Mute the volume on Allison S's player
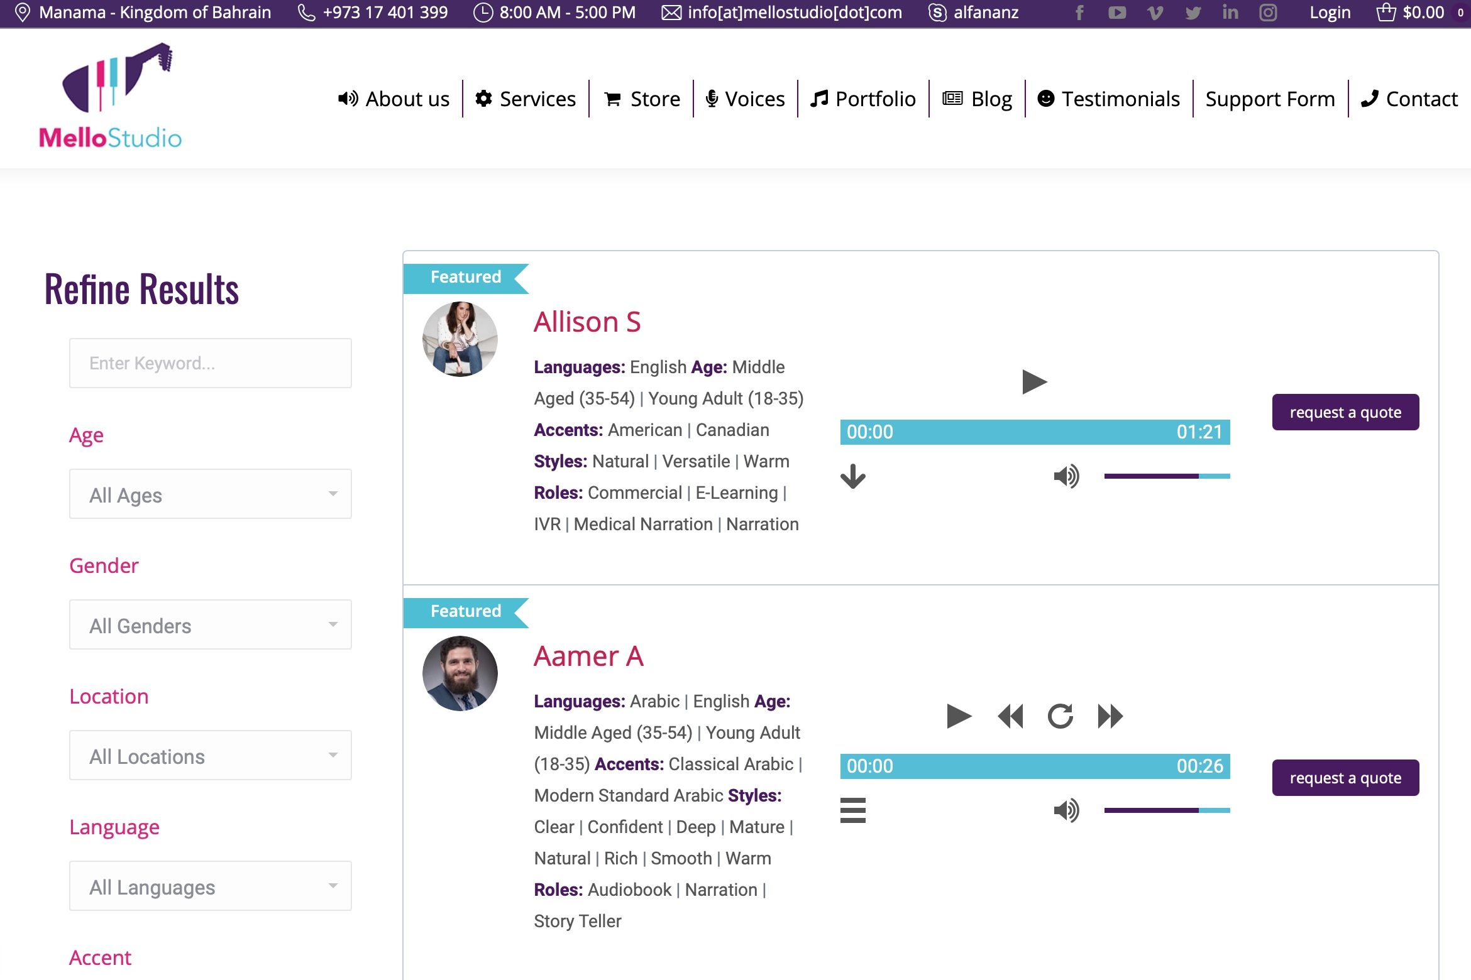 click(x=1067, y=476)
